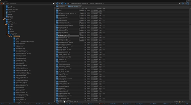Open the Tools menu

pyautogui.click(x=178, y=104)
